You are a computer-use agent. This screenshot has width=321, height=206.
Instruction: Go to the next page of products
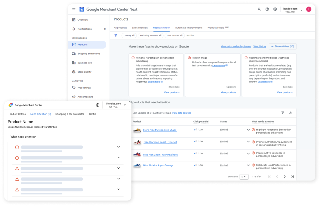click(285, 177)
